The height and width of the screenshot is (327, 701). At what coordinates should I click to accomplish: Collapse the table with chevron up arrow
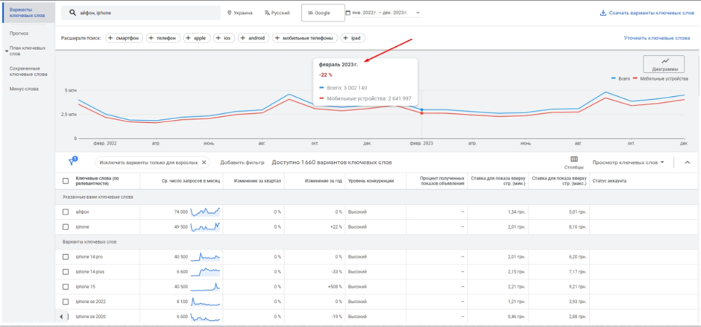coord(687,162)
